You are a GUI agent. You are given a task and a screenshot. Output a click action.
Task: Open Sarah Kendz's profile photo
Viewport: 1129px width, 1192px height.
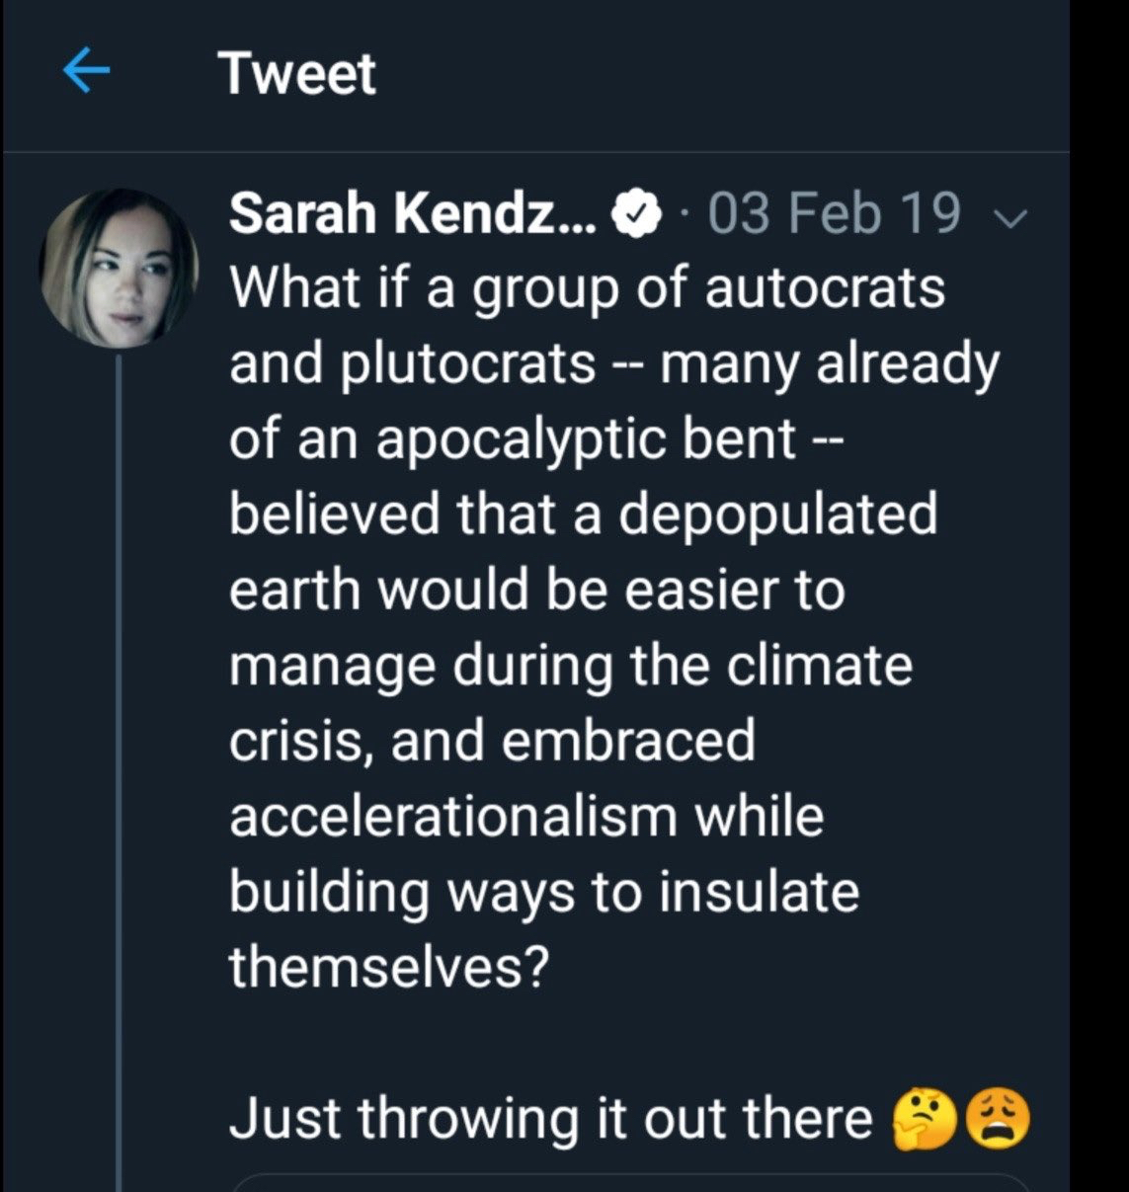pos(119,269)
